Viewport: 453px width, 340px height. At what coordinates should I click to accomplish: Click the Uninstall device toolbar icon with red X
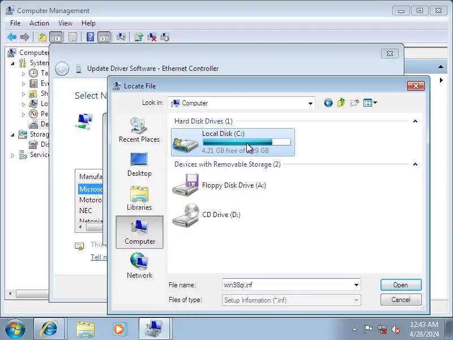(x=152, y=37)
